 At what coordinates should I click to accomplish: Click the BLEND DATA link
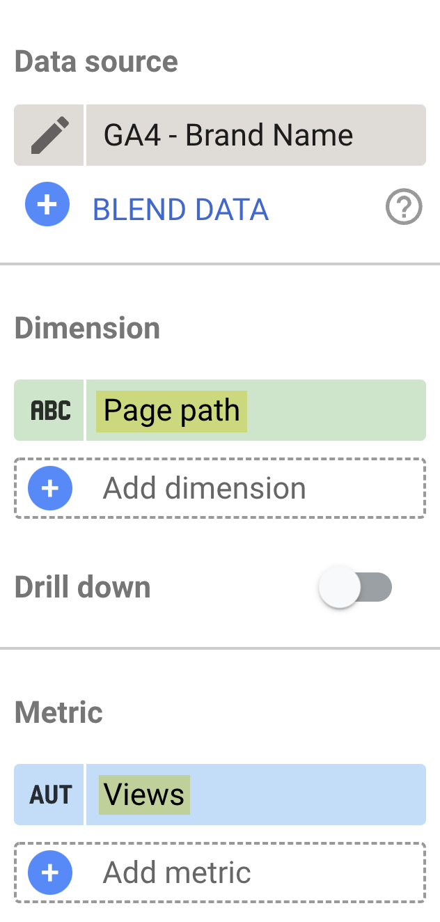[x=180, y=209]
